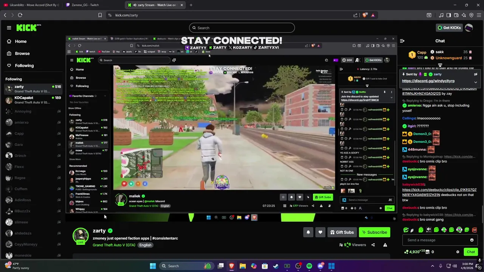This screenshot has width=484, height=272.
Task: Open the user profile avatar menu
Action: pos(469,28)
